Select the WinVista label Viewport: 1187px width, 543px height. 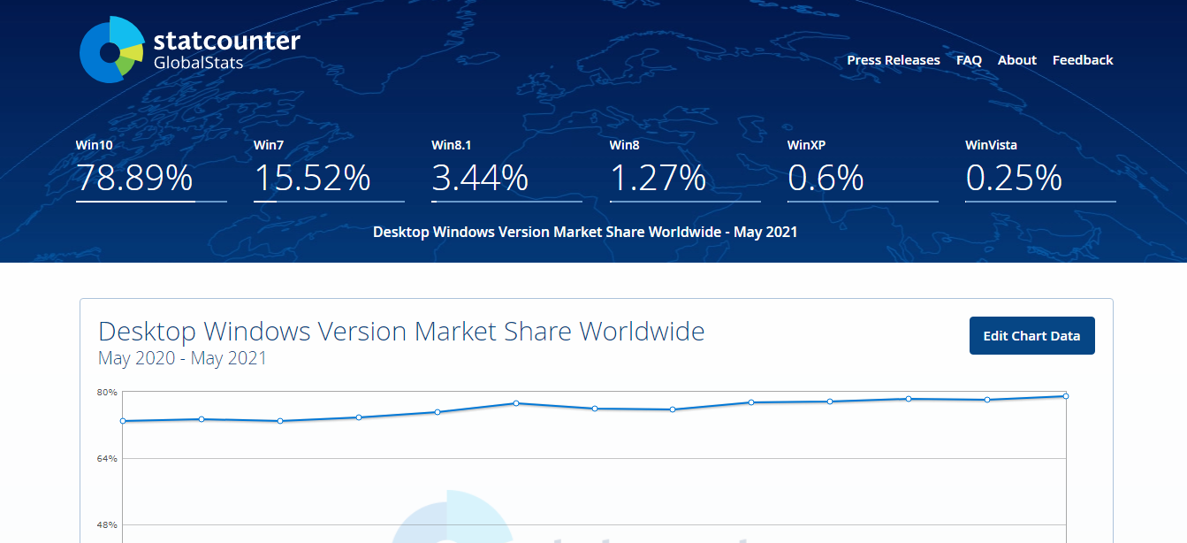tap(991, 145)
